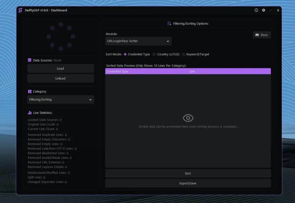Open settings using the gear icon
This screenshot has height=203, width=295.
[263, 10]
